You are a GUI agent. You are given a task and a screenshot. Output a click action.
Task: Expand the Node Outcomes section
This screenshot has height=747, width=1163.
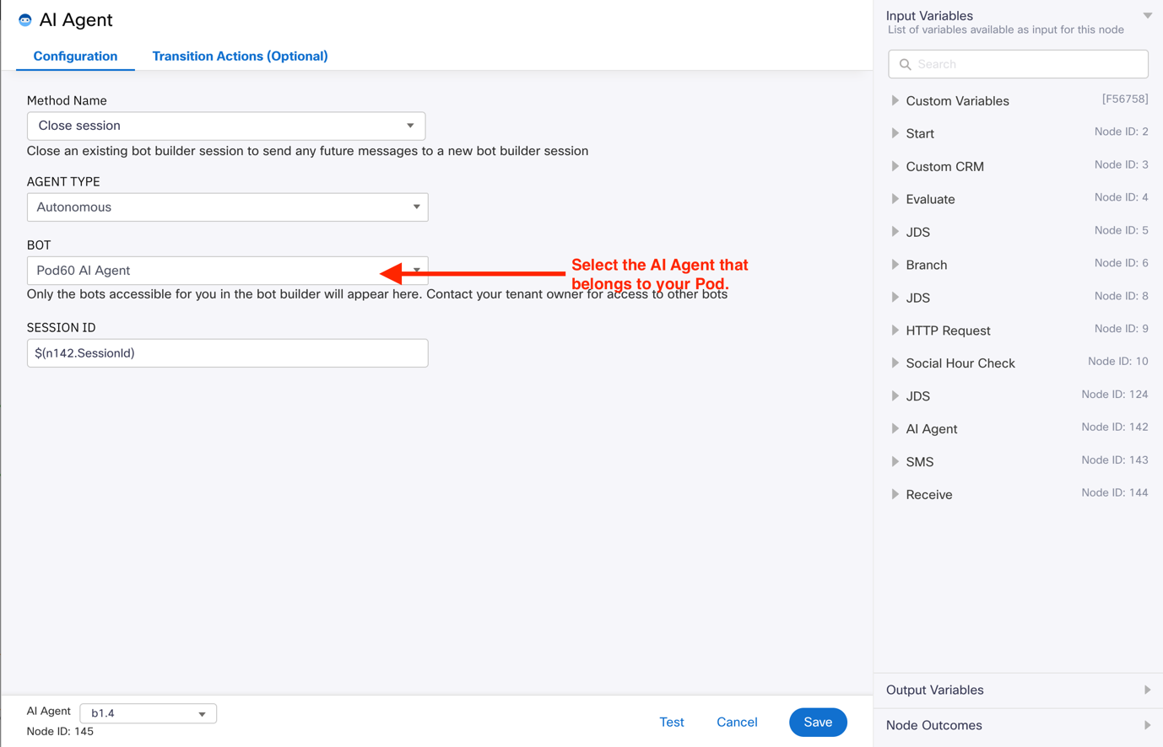point(1018,726)
